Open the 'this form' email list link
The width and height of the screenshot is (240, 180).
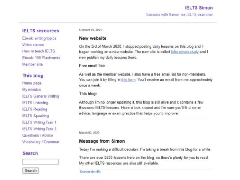click(x=128, y=80)
